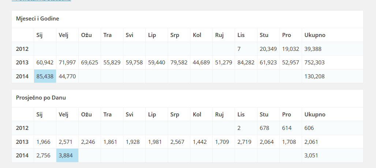Select the 1,442 August 2013 daily average
This screenshot has width=376, height=168.
[x=200, y=142]
